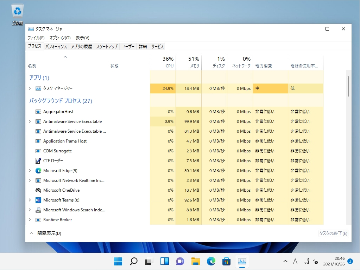Click the タスクの終了(E) button
This screenshot has width=360, height=270.
click(x=333, y=233)
